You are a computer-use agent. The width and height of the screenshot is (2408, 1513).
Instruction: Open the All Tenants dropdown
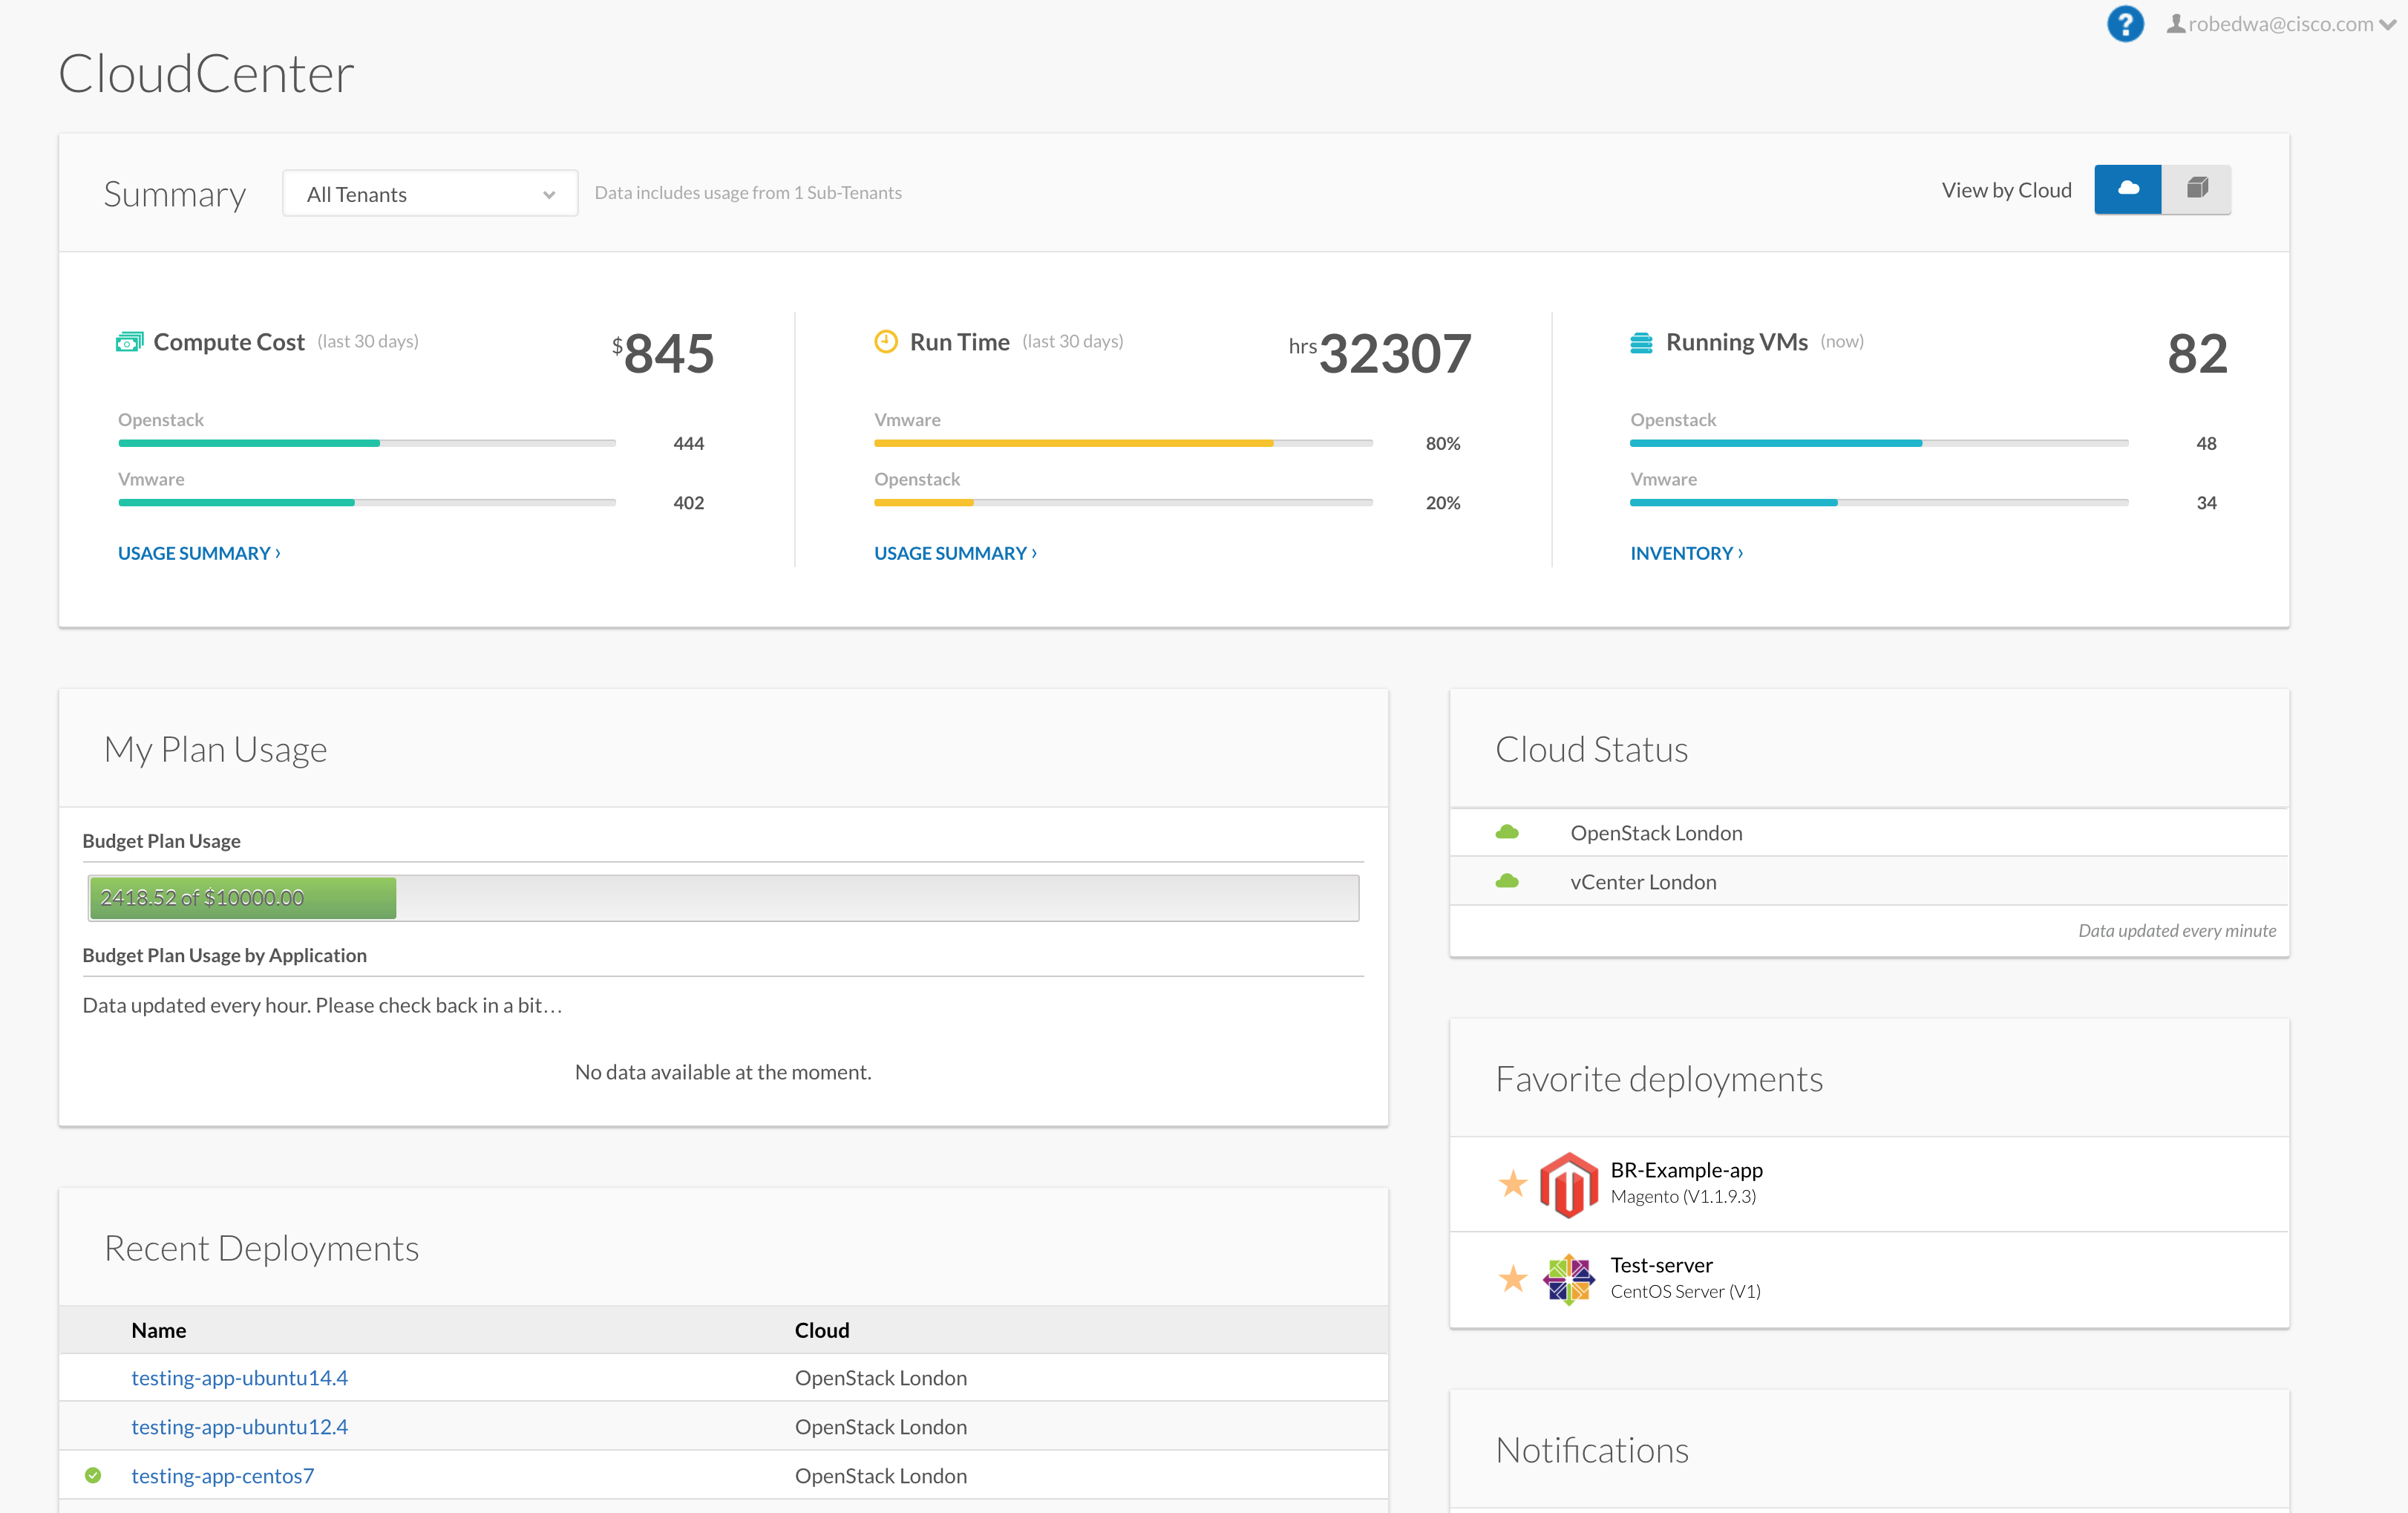(x=429, y=193)
